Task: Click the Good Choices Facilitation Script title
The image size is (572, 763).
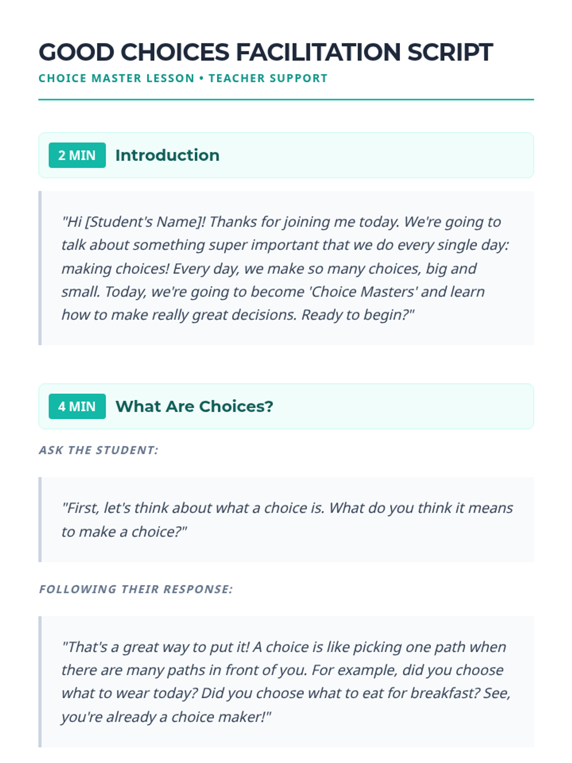Action: pos(266,52)
